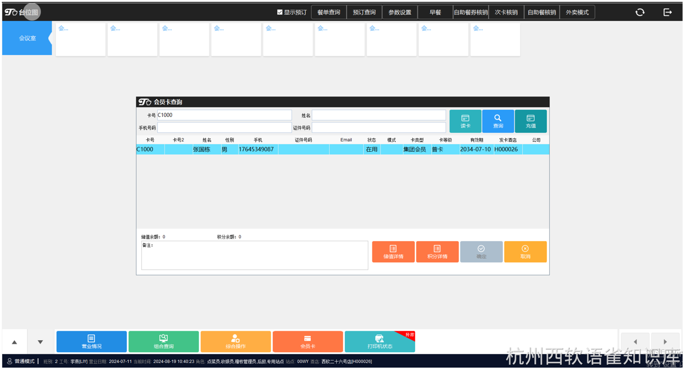Click the 充值 recharge button

click(x=531, y=121)
